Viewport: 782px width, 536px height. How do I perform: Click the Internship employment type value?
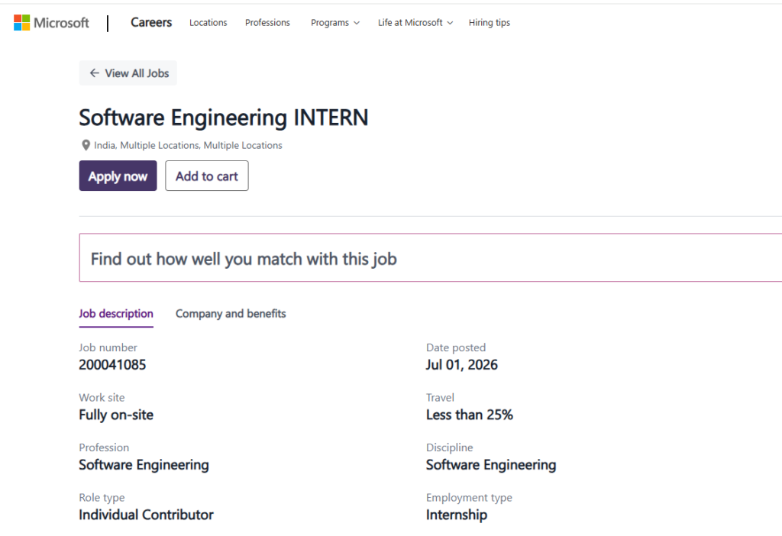[x=457, y=515]
